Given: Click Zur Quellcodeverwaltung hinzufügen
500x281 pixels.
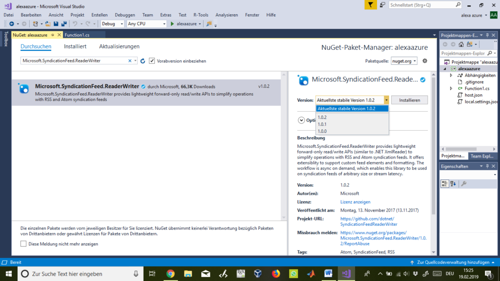Looking at the screenshot, I should pos(453,262).
